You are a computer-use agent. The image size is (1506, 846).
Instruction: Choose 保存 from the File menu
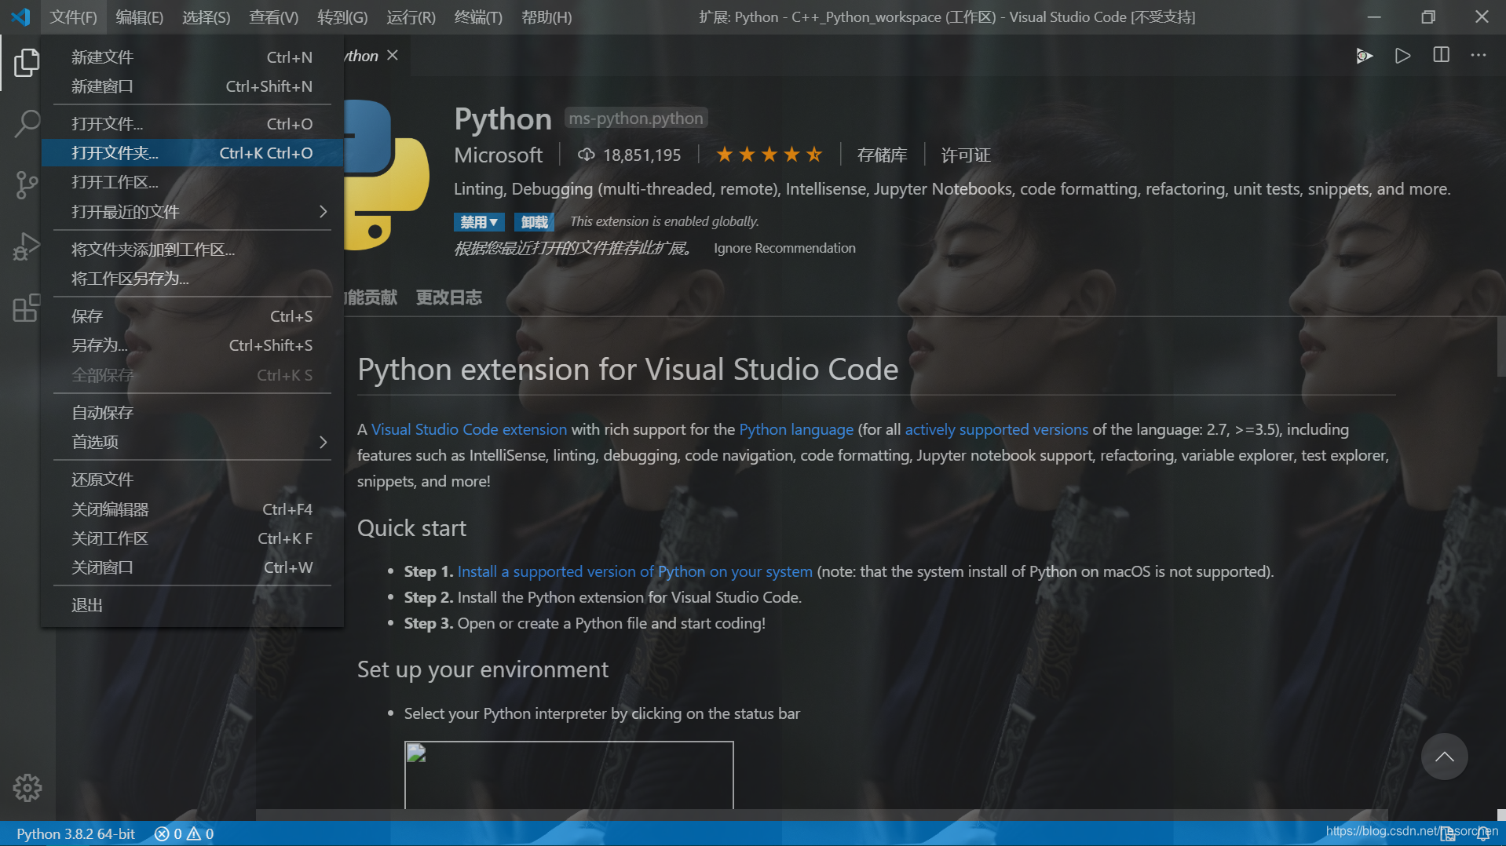[192, 316]
